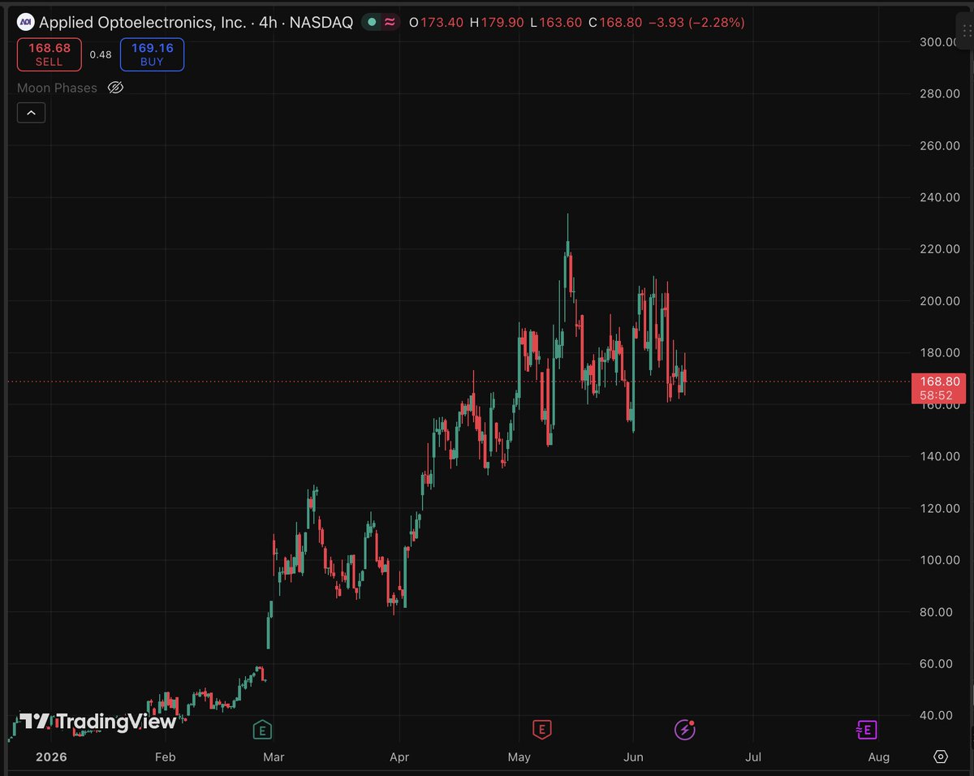974x776 pixels.
Task: Collapse the indicator legend with chevron button
Action: click(31, 113)
